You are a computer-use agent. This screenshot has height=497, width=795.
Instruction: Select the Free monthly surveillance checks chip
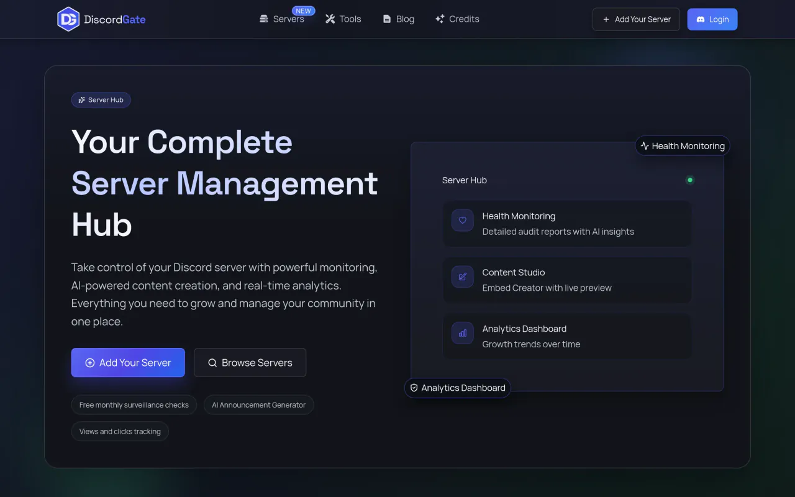coord(134,405)
